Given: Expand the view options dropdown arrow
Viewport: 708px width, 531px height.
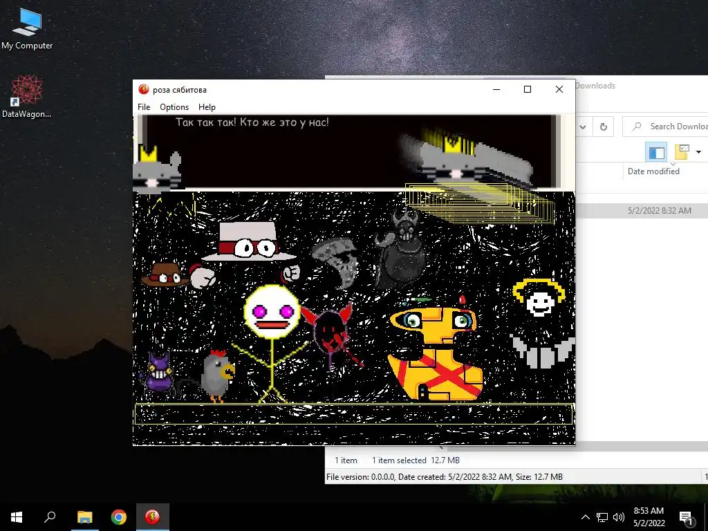Looking at the screenshot, I should point(698,152).
